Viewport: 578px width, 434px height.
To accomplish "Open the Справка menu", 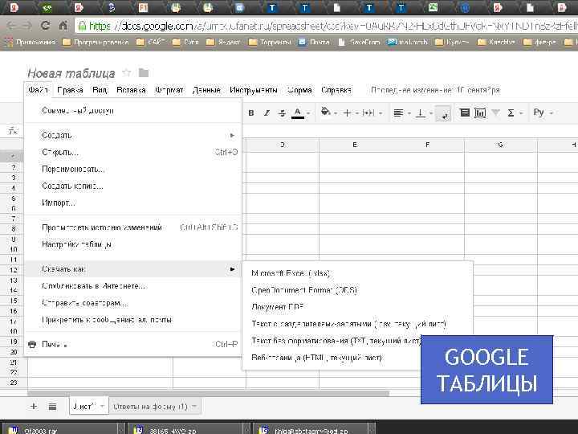I will click(336, 90).
